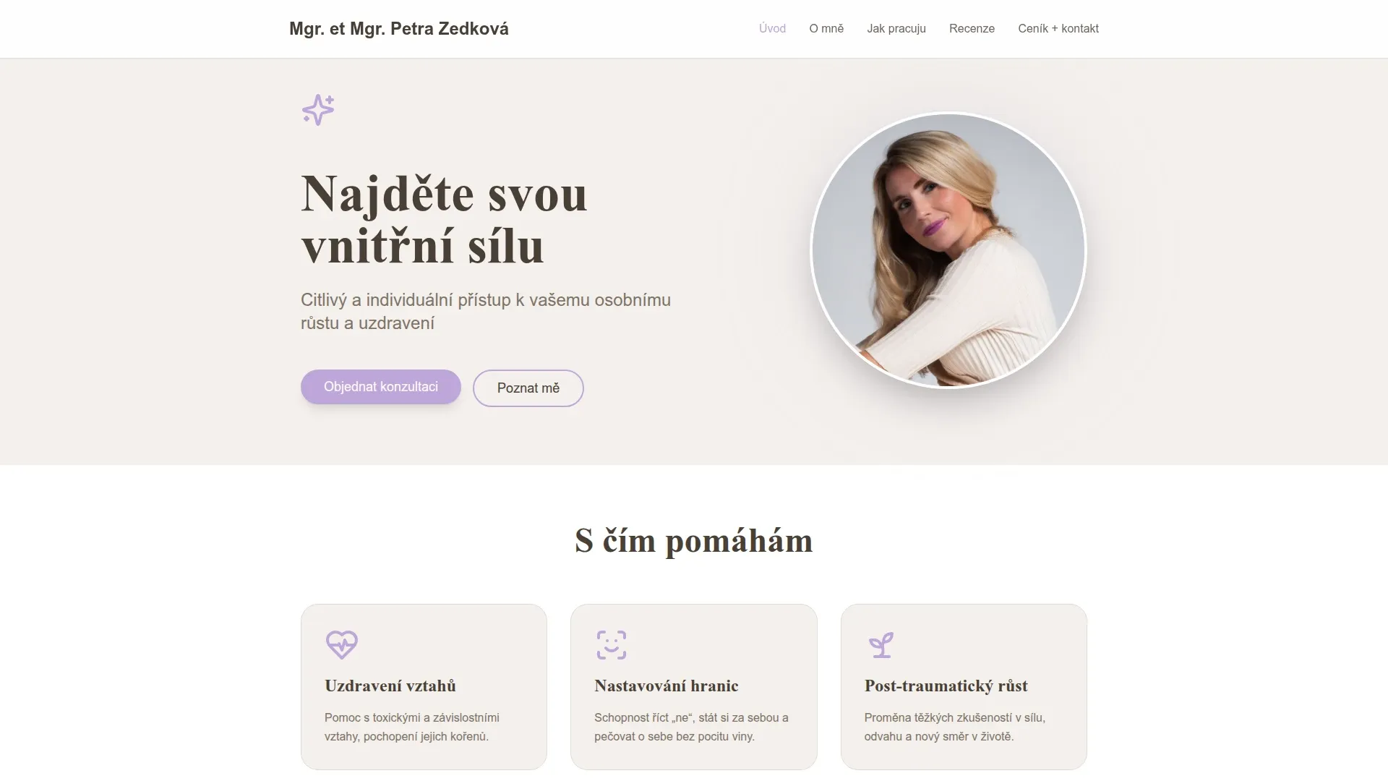This screenshot has height=781, width=1388.
Task: Click the circular portrait photo
Action: click(x=948, y=250)
